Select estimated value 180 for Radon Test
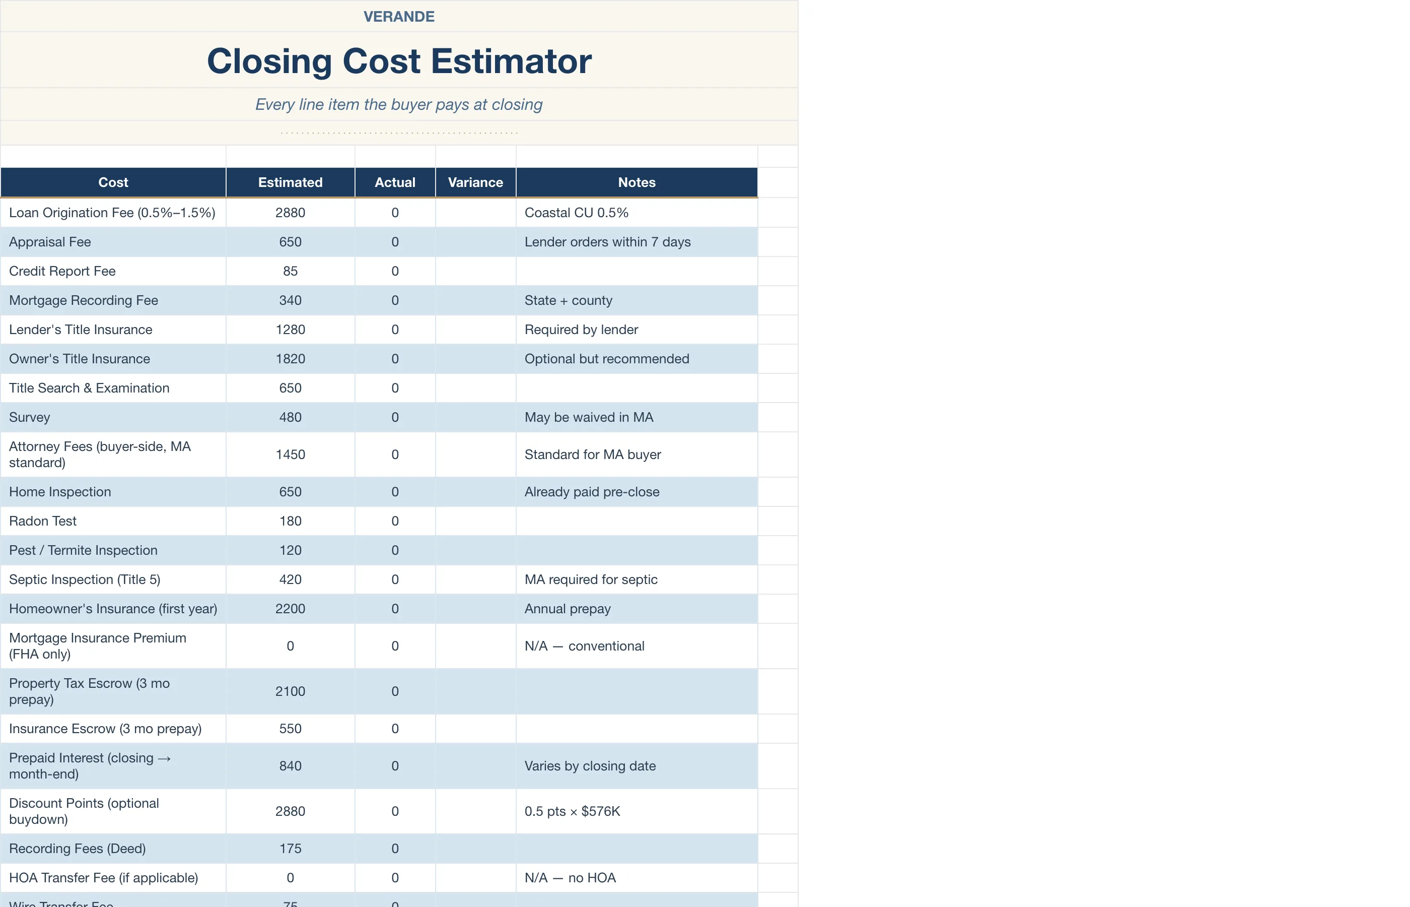The height and width of the screenshot is (907, 1410). pyautogui.click(x=290, y=521)
